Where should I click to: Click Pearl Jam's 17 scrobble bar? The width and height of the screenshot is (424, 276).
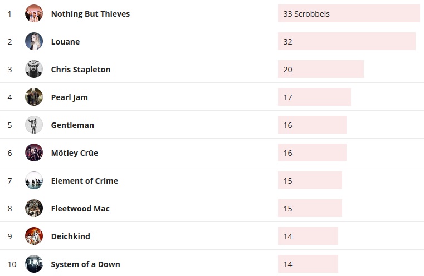(x=314, y=97)
